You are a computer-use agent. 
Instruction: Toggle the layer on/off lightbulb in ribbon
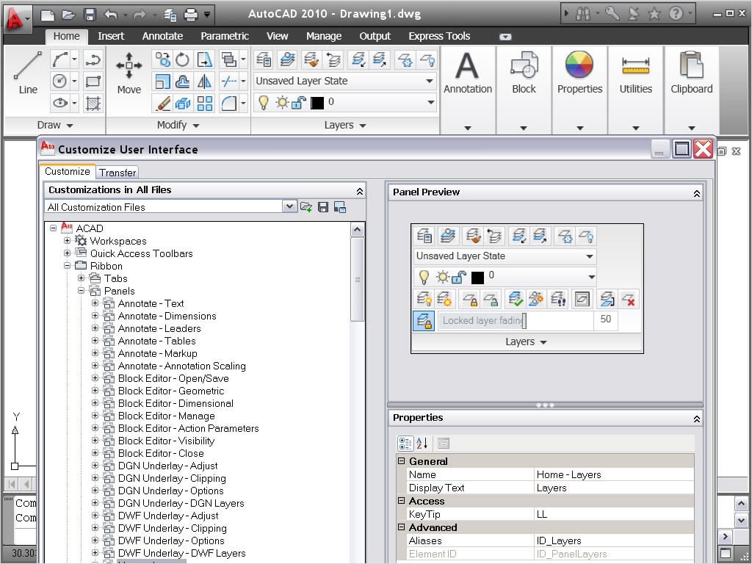coord(264,103)
